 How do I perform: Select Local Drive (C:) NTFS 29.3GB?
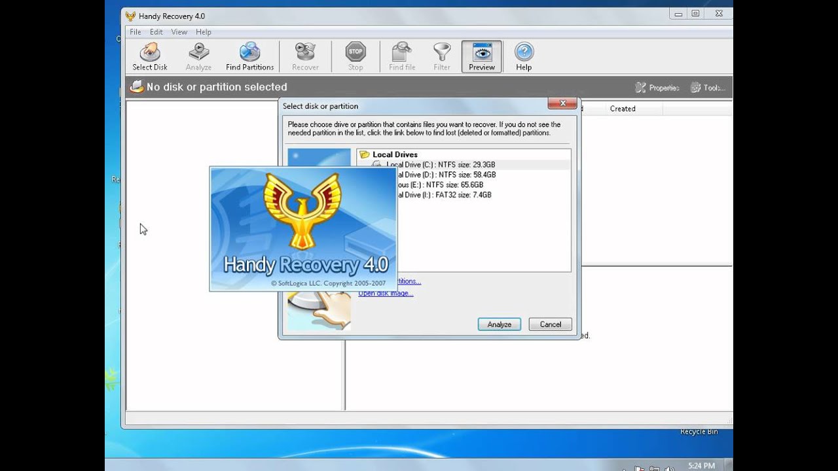[440, 165]
